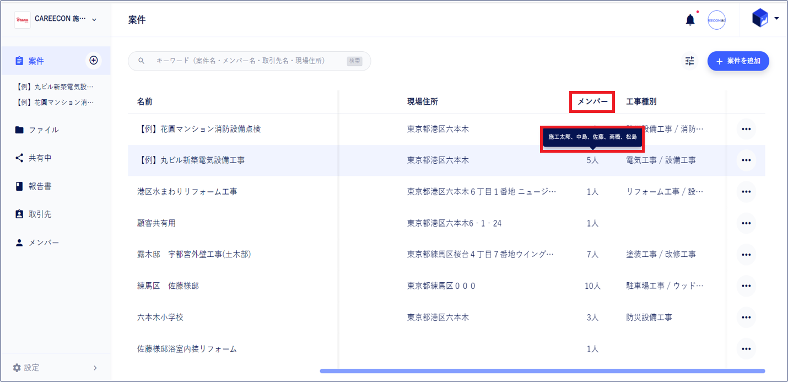Open 【例】丸ビル新築電気設備工事 project

point(191,160)
